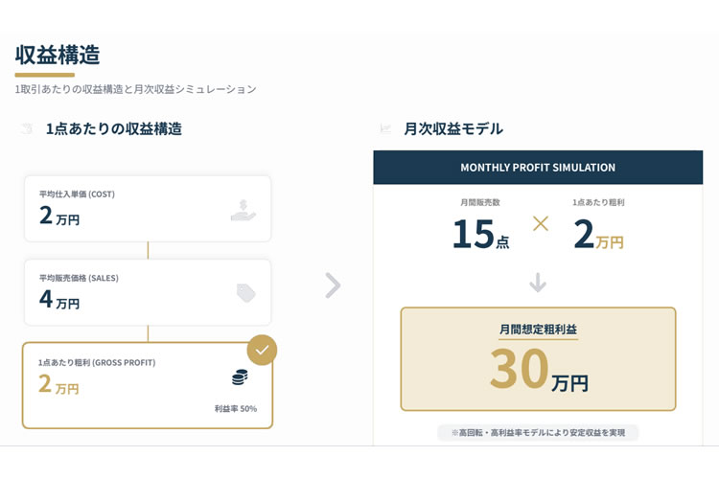This screenshot has width=719, height=479.
Task: Click the gold multiplication sign icon
Action: coord(541,223)
